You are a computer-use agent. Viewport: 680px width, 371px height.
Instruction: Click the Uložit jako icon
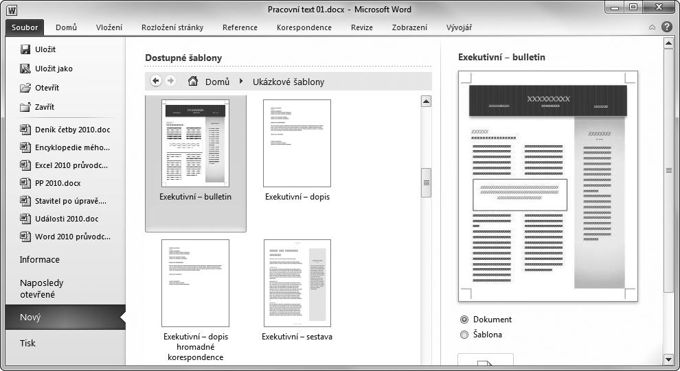(25, 69)
